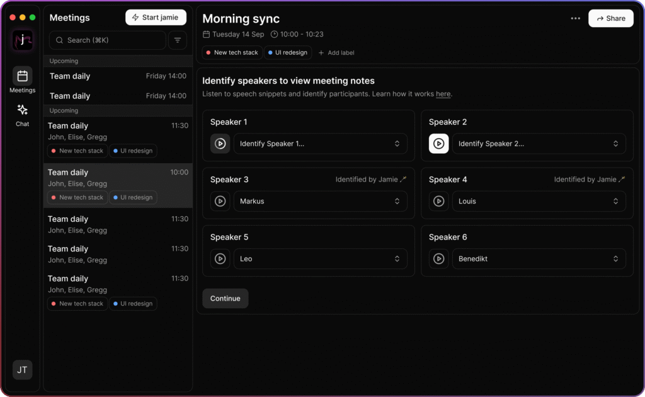This screenshot has width=645, height=397.
Task: Play Speaker 2's audio sample
Action: click(438, 144)
